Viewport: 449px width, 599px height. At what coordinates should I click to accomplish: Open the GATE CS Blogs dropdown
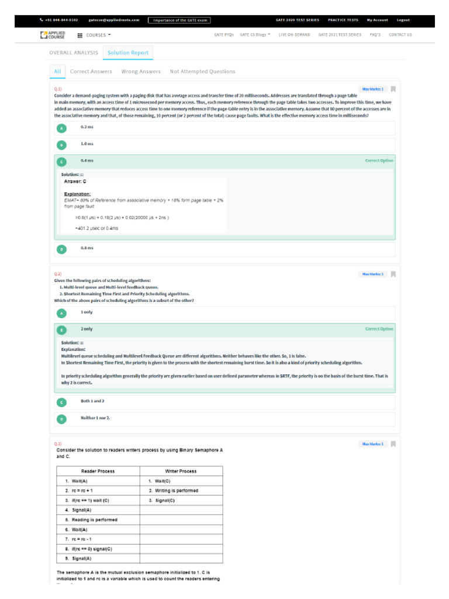pyautogui.click(x=255, y=35)
